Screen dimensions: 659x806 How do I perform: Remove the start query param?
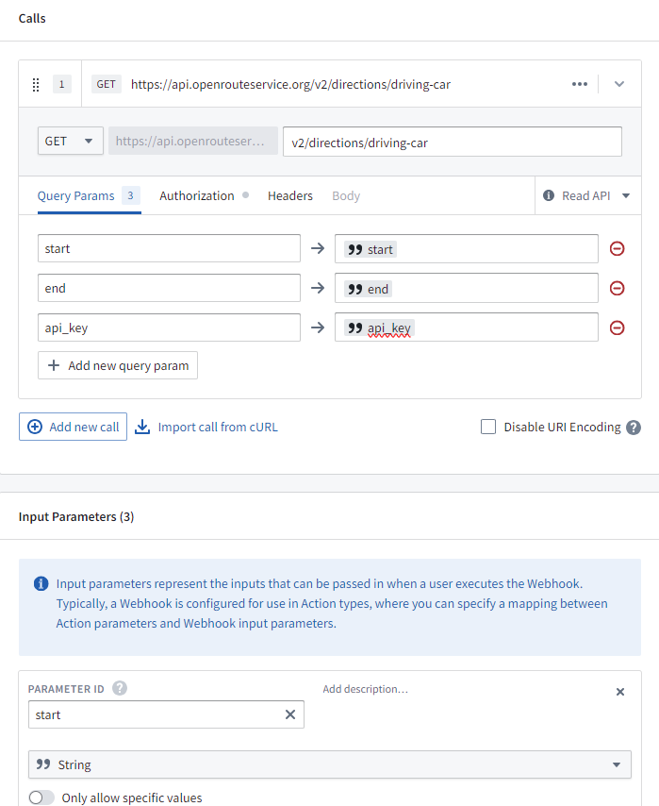point(618,249)
